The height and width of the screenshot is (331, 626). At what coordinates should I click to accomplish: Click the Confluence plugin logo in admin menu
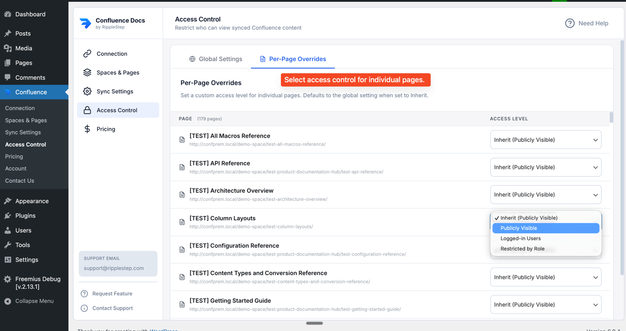click(7, 92)
